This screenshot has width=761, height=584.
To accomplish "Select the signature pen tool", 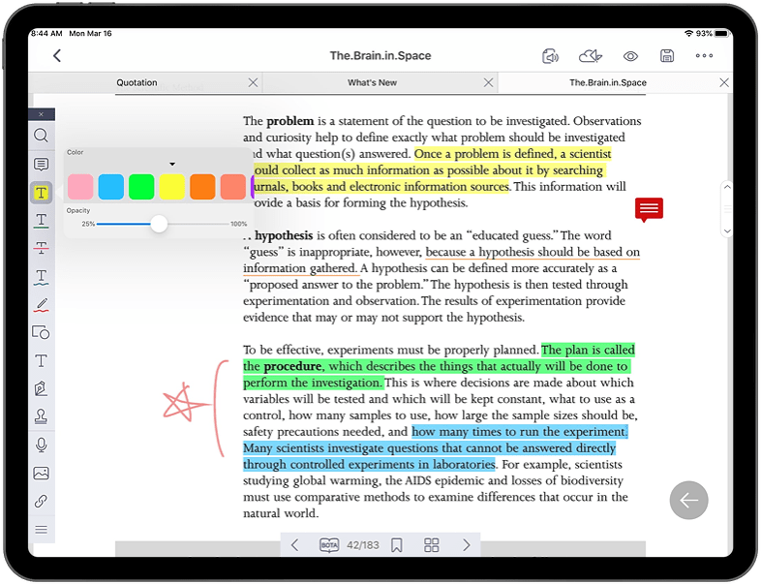I will pos(42,388).
